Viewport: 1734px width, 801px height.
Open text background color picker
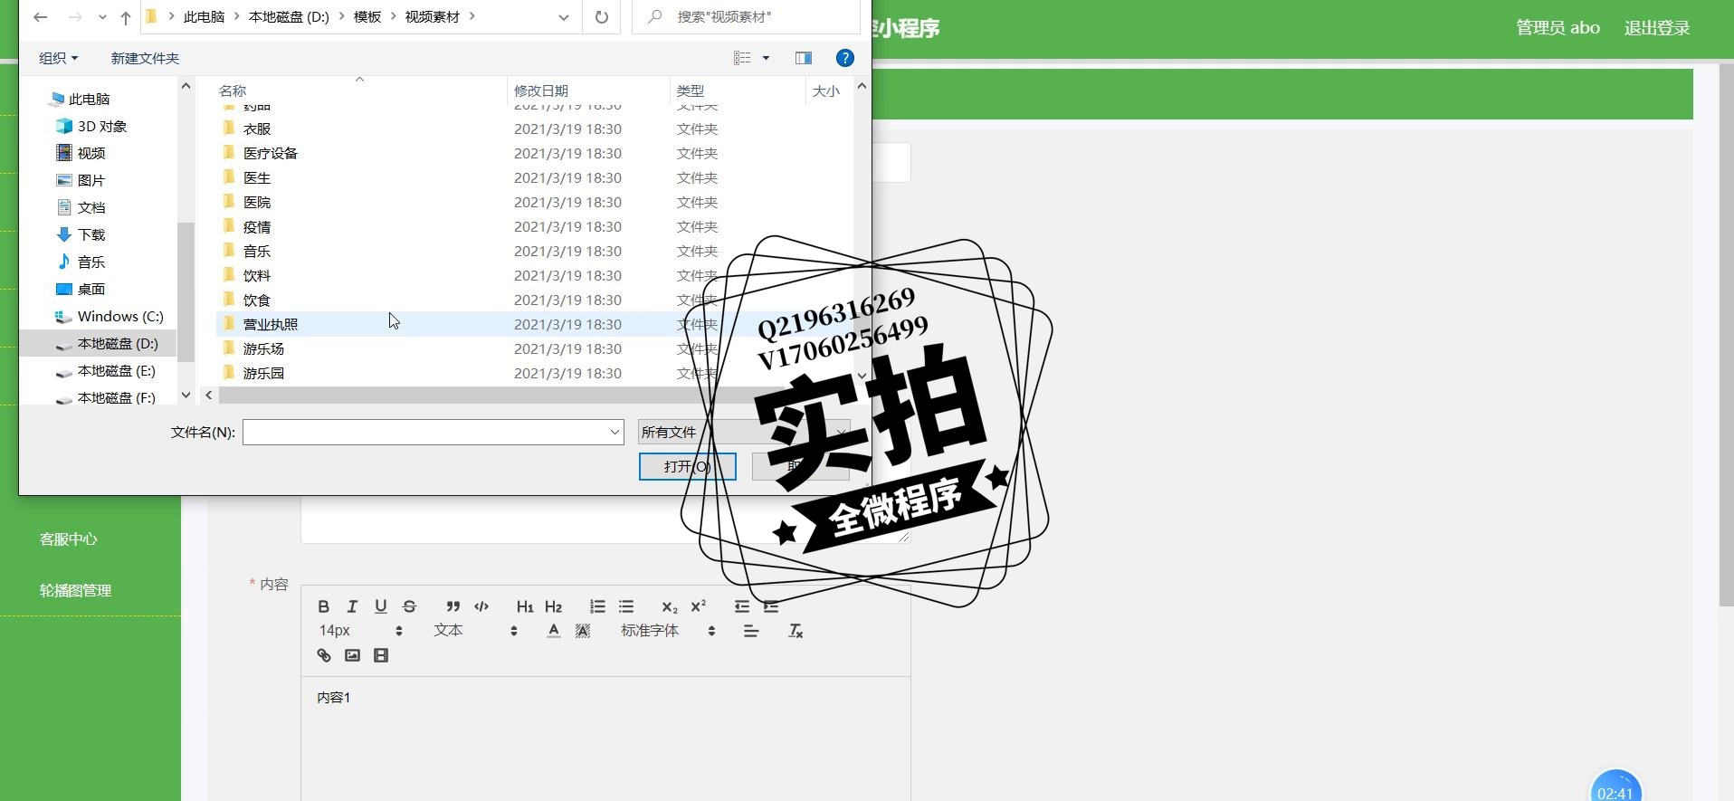tap(583, 631)
